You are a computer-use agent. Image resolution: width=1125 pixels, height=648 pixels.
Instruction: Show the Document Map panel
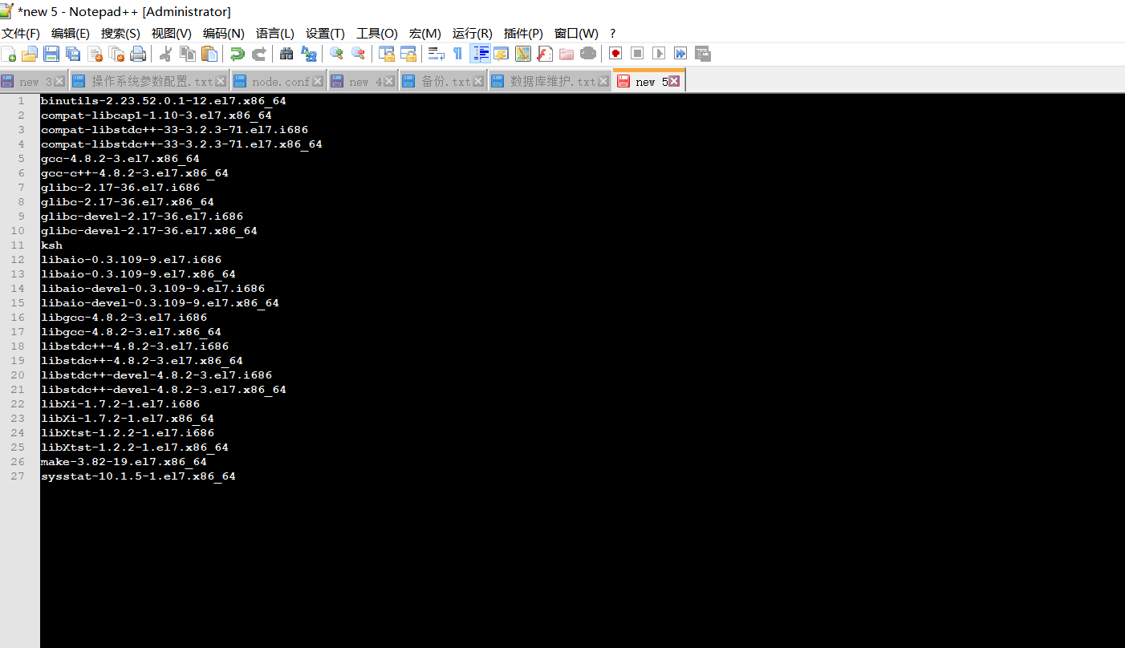[523, 54]
